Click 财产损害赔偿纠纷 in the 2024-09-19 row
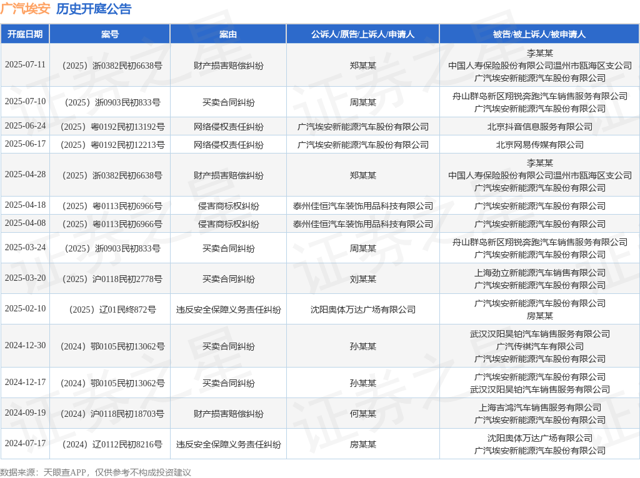The width and height of the screenshot is (640, 478). tap(229, 414)
